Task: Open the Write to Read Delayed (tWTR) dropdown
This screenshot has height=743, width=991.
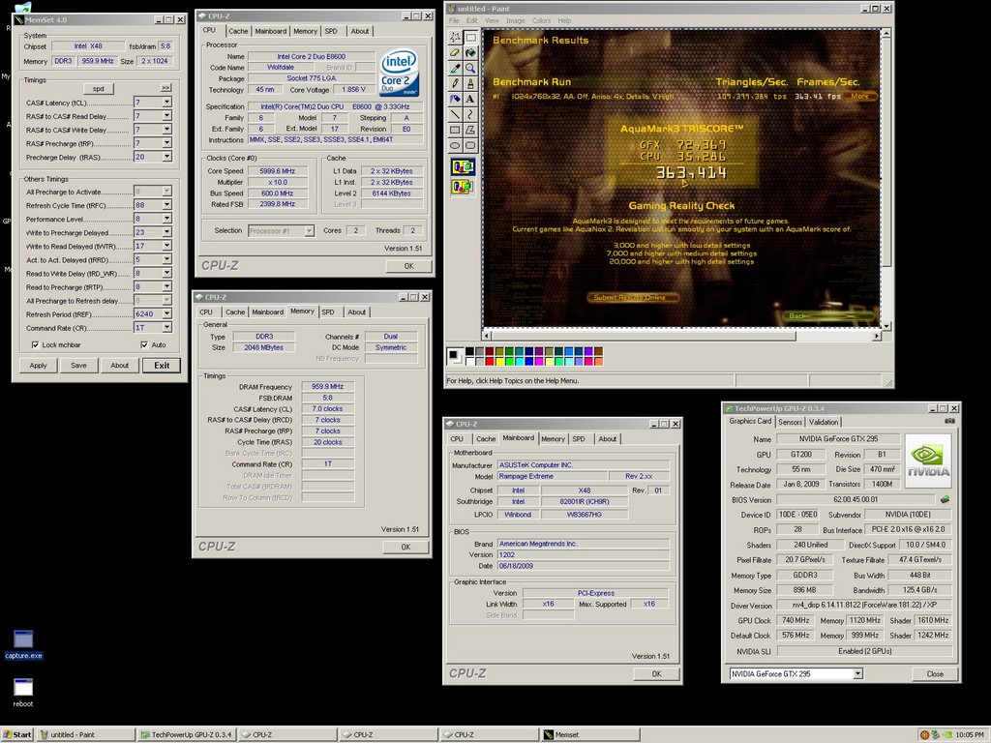Action: tap(166, 246)
